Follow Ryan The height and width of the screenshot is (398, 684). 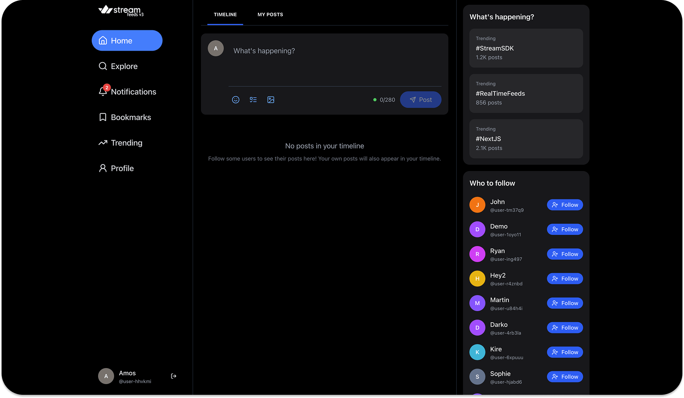[x=565, y=254]
